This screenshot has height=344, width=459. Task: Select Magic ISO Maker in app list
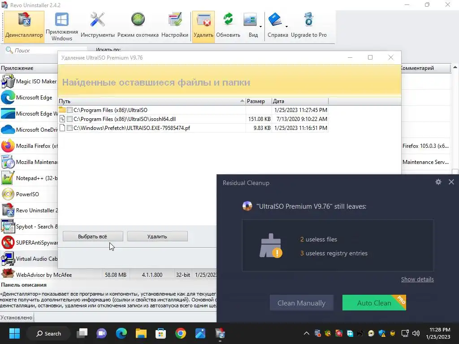29,82
